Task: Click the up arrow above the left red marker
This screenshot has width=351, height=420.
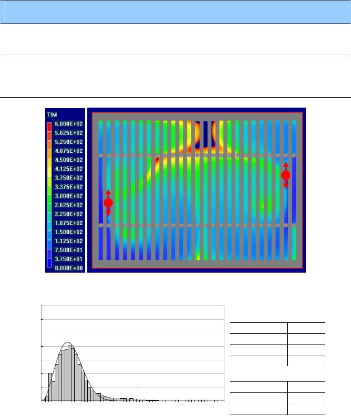Action: [x=108, y=193]
